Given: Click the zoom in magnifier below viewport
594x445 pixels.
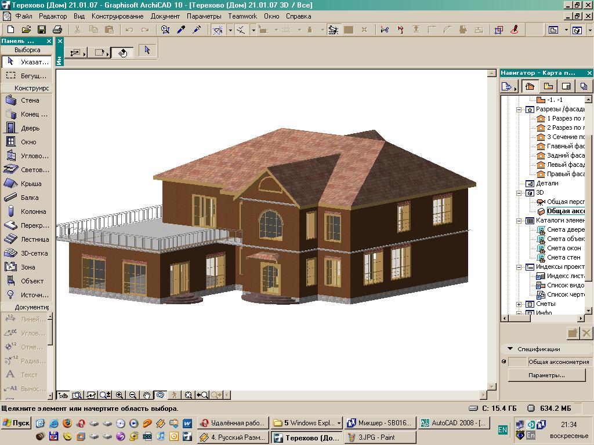Looking at the screenshot, I should (x=119, y=395).
